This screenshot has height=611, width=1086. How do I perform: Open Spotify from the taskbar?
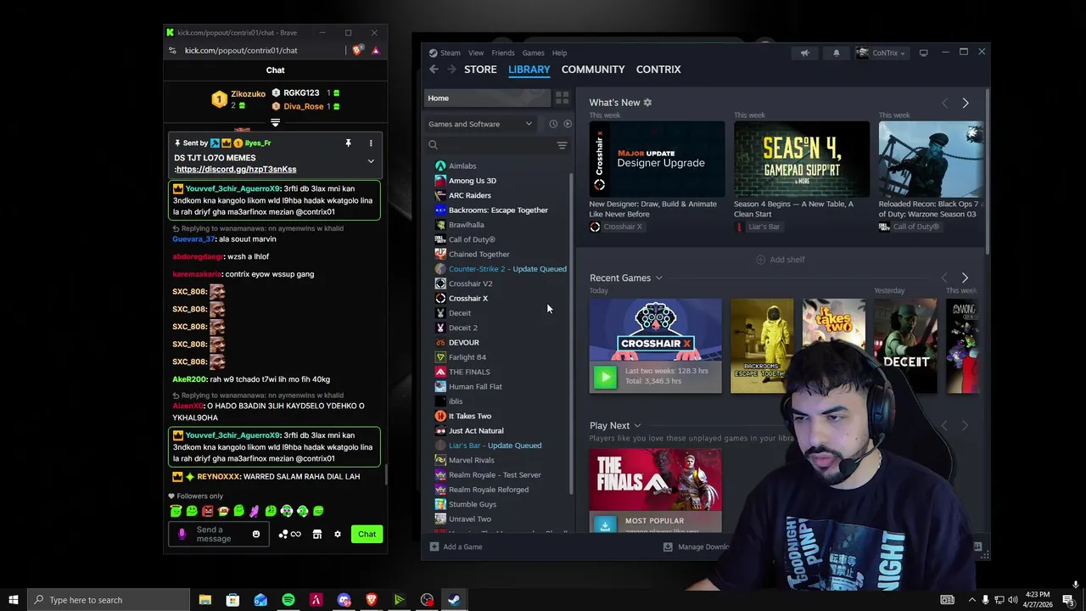[288, 600]
